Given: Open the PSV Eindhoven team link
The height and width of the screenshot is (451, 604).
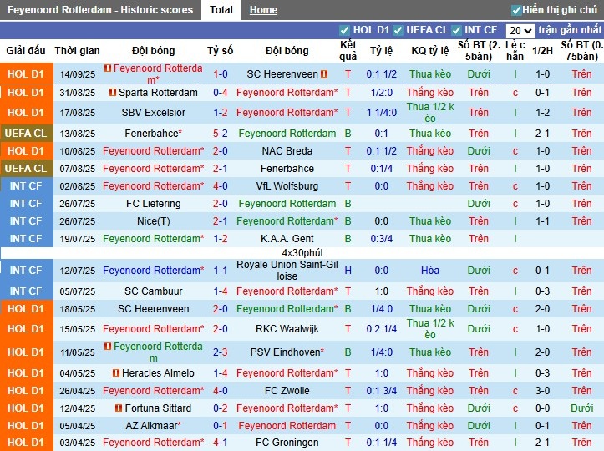Looking at the screenshot, I should coord(284,352).
